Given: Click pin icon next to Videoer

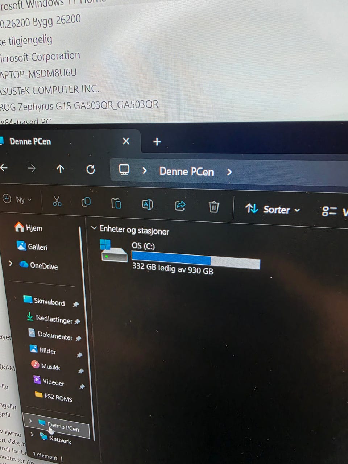Looking at the screenshot, I should click(82, 387).
